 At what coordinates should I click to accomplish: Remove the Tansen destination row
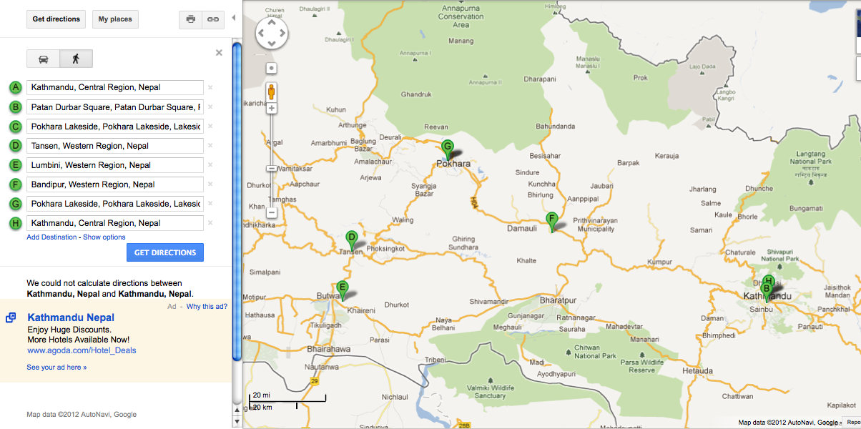210,146
